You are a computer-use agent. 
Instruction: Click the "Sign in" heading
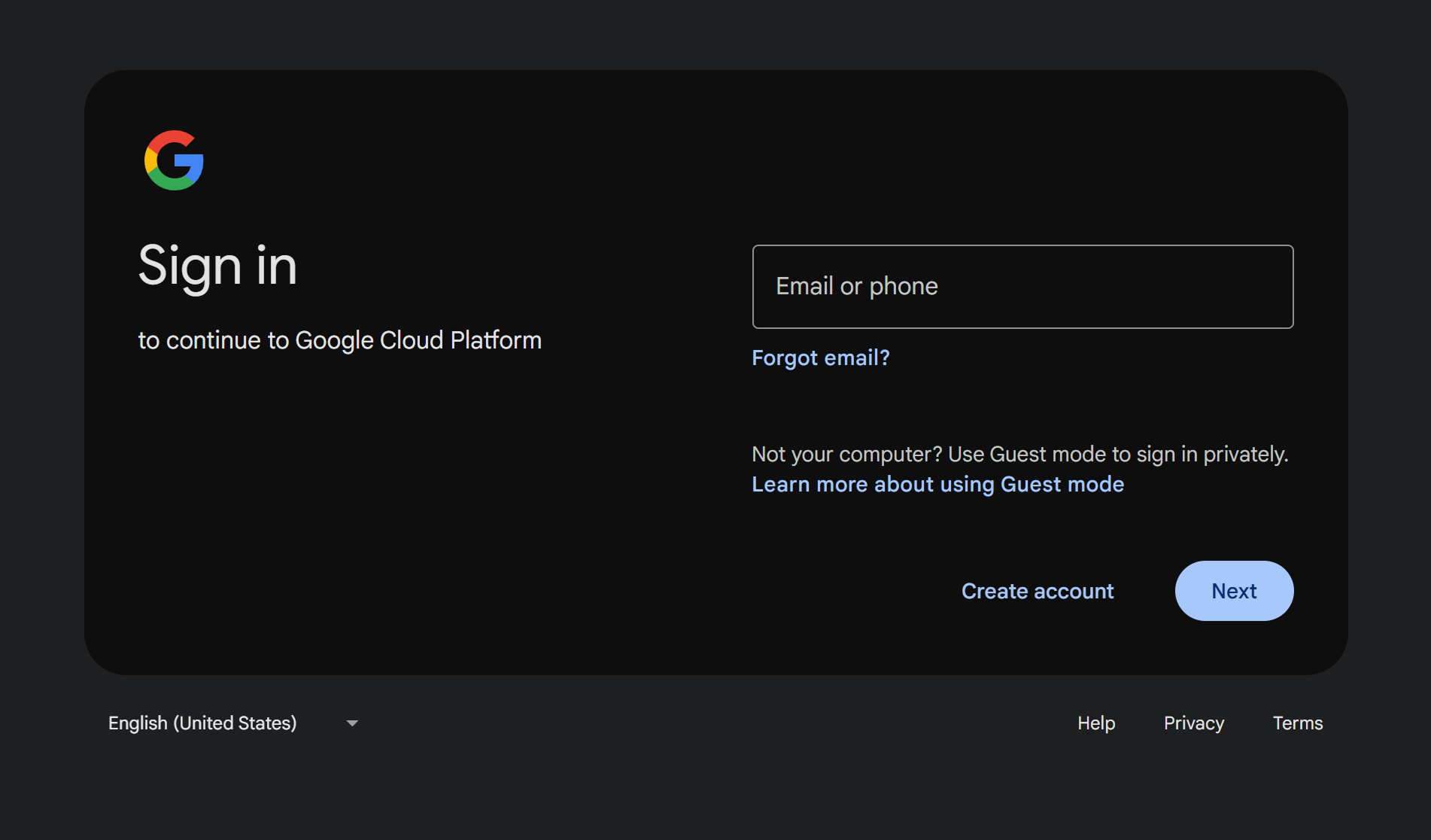click(x=217, y=266)
